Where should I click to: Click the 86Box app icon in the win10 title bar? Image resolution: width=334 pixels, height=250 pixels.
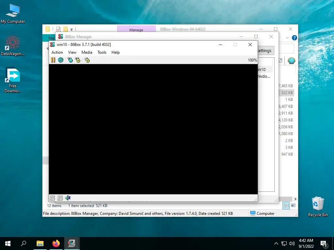pyautogui.click(x=53, y=44)
